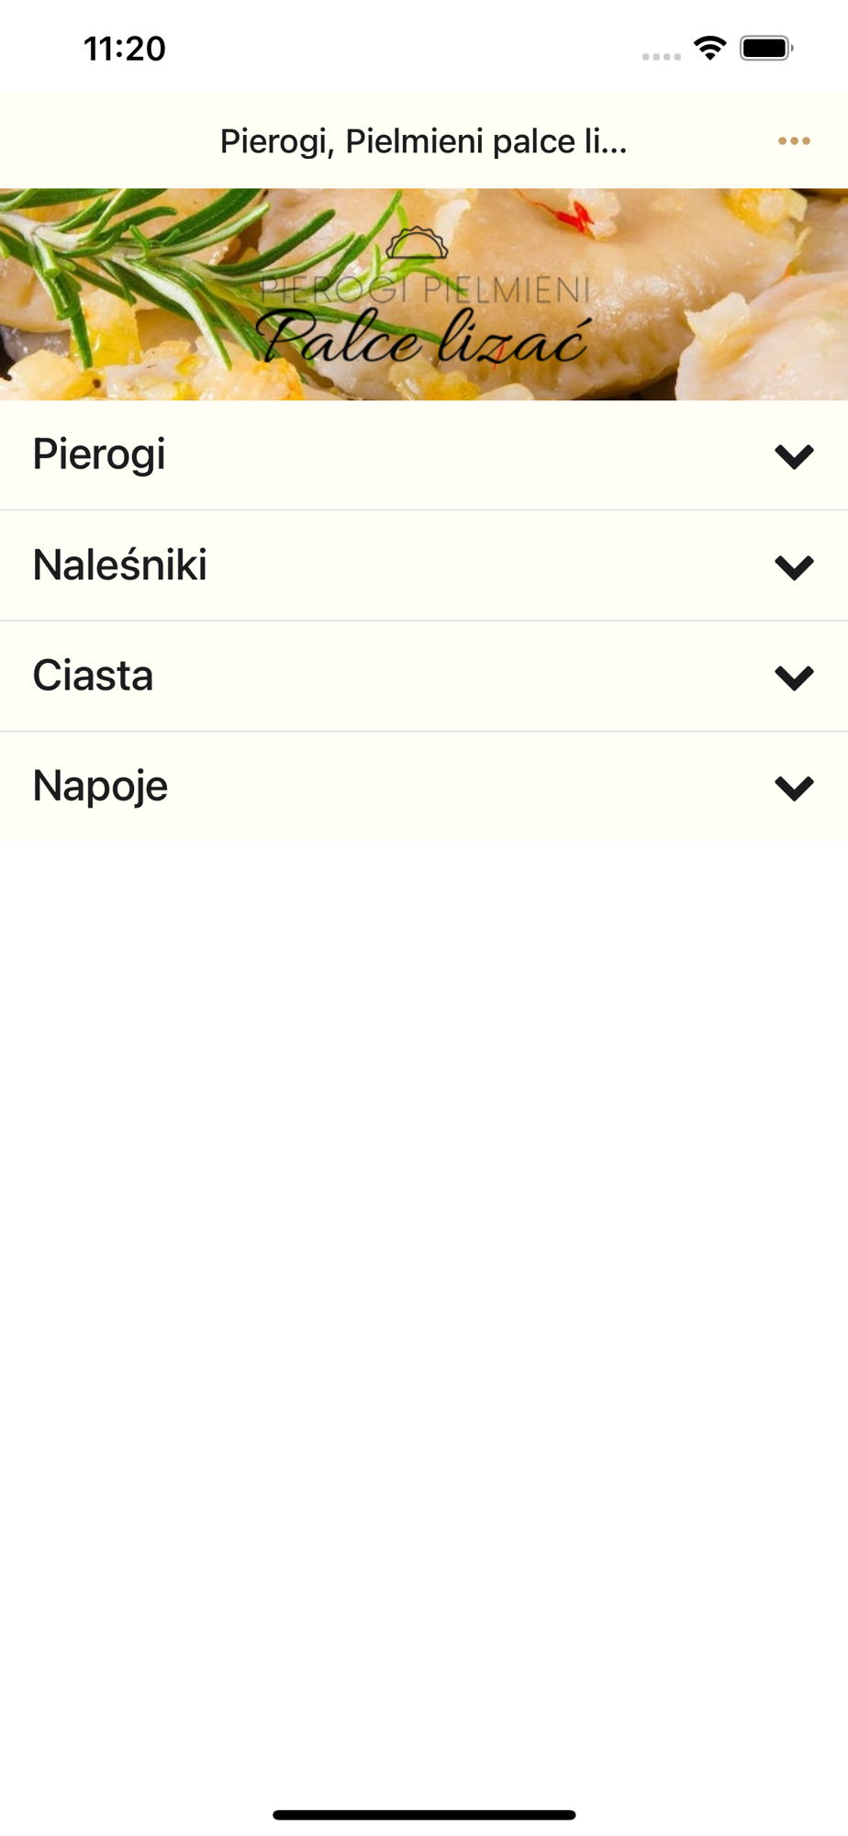Open the three-dot more options menu

[794, 141]
